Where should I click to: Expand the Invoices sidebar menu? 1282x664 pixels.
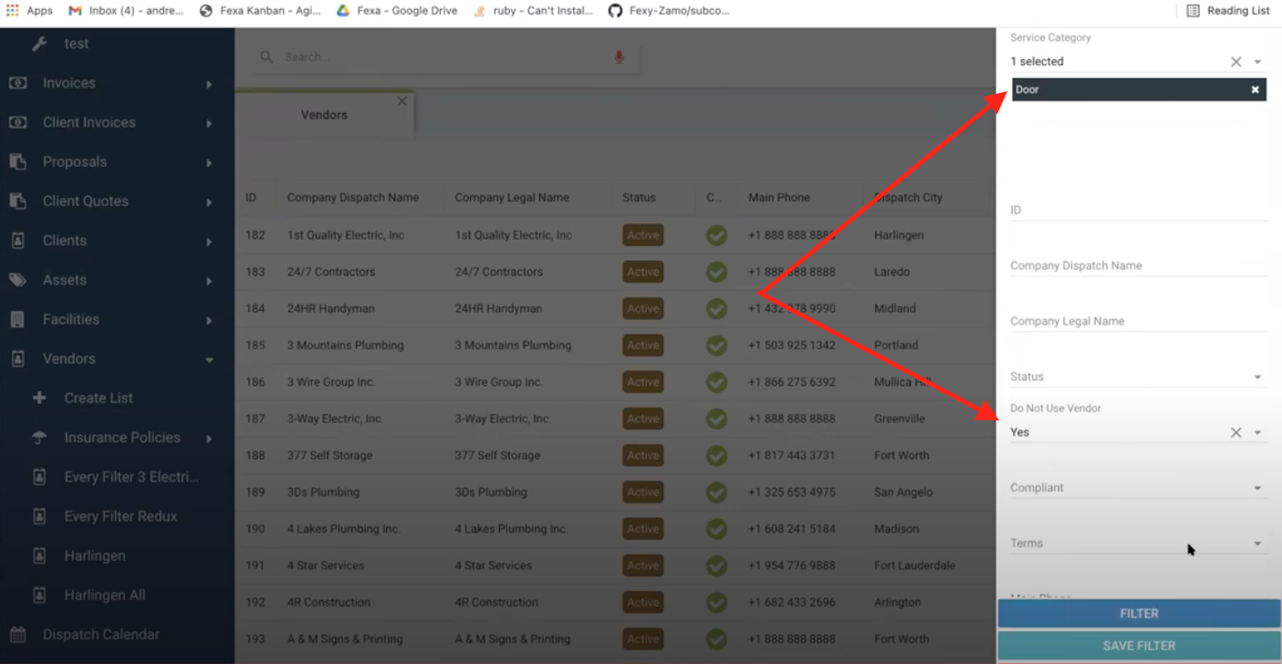209,84
